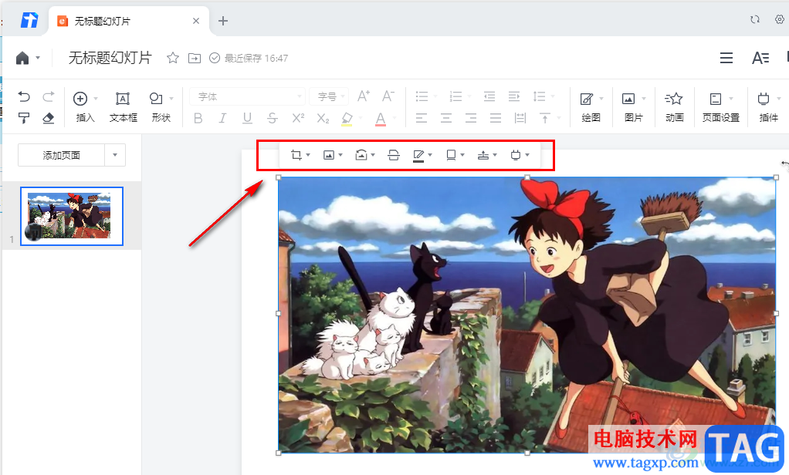789x475 pixels.
Task: Decrease indent of paragraph
Action: (489, 96)
